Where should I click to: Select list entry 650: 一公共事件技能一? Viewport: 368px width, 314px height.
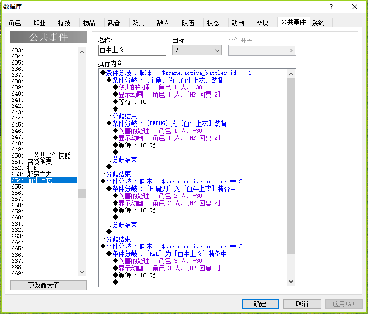[x=44, y=155]
